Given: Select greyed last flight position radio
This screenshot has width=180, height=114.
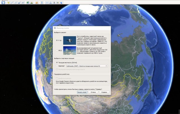Looking at the screenshot, I should 57,69.
